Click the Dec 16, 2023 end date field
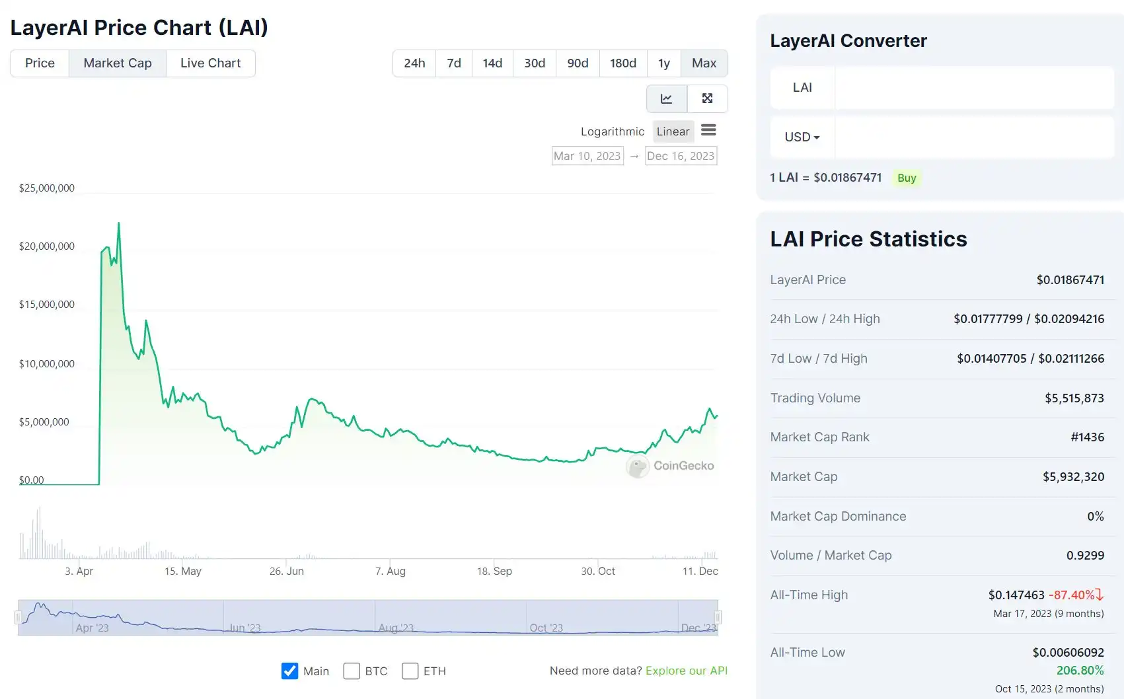The width and height of the screenshot is (1124, 699). click(x=681, y=156)
